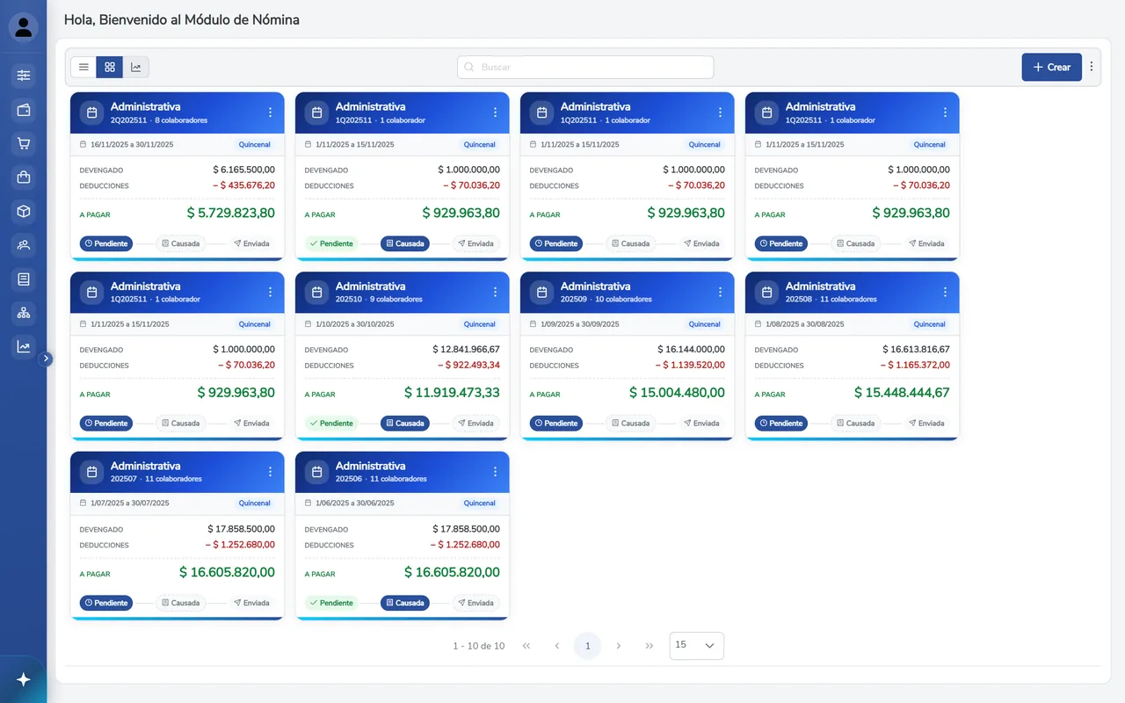Click the Quincenal tag on the 202507 card
The width and height of the screenshot is (1125, 703).
point(255,504)
